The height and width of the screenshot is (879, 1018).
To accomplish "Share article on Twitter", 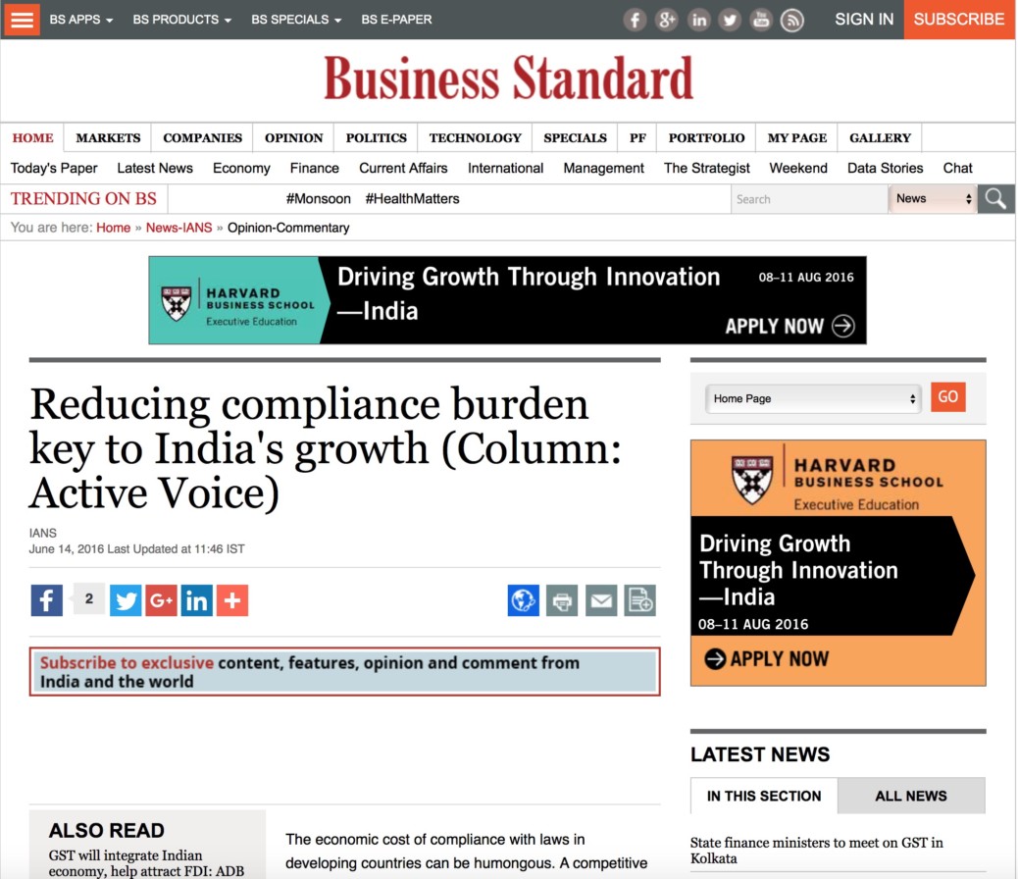I will pos(126,600).
